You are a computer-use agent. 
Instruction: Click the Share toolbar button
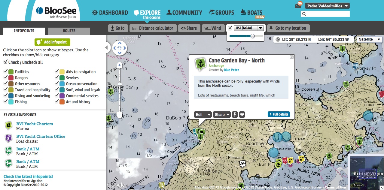click(x=189, y=28)
